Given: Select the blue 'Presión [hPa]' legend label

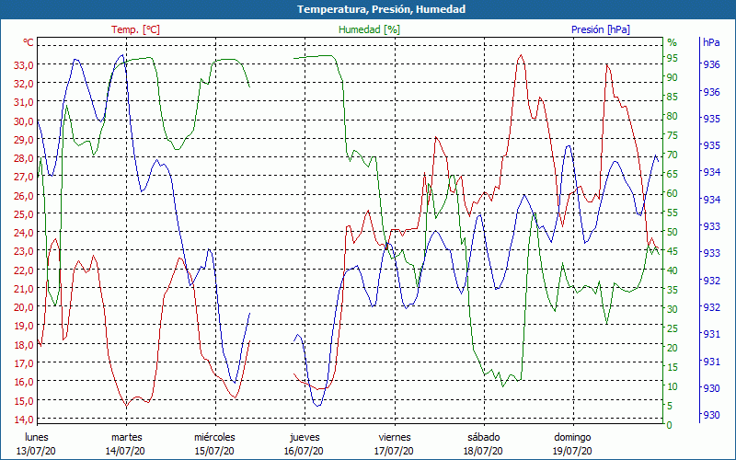Looking at the screenshot, I should pos(601,29).
